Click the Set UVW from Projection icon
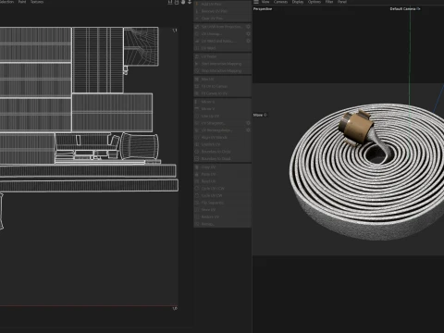444x333 pixels. pos(197,27)
